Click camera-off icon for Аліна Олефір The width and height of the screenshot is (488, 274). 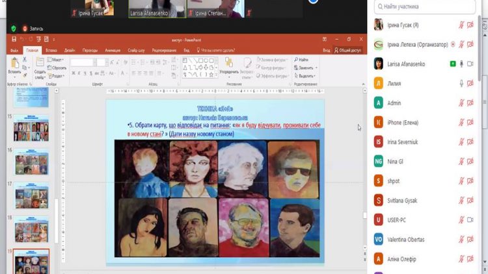pyautogui.click(x=470, y=259)
